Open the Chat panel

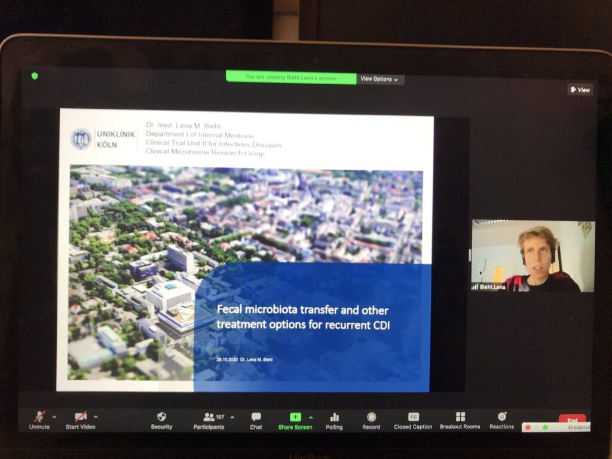(x=256, y=417)
